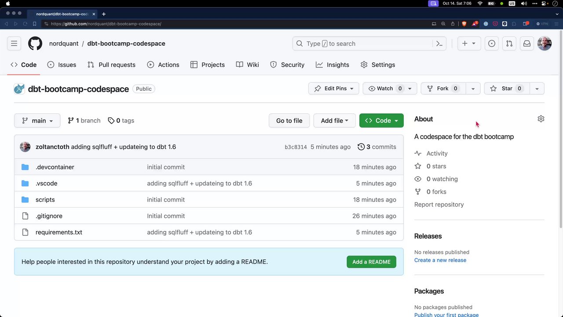Screen dimensions: 563x317
Task: Open the Wiki tab
Action: (248, 65)
